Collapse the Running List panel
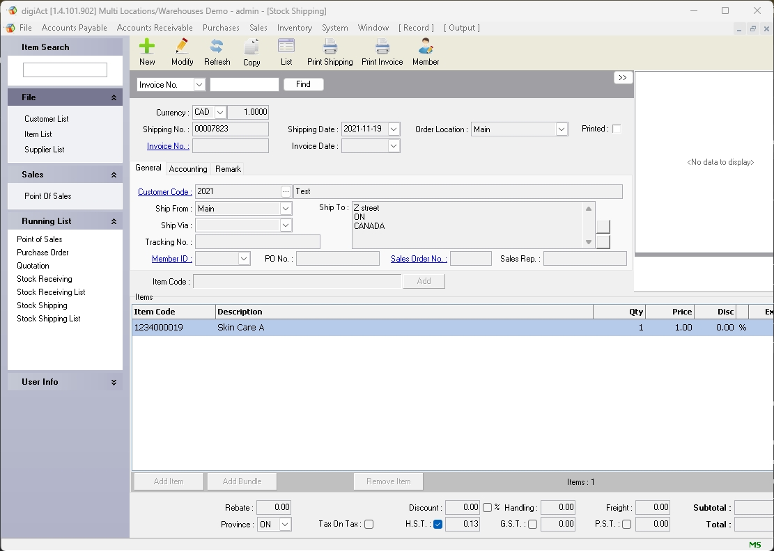The height and width of the screenshot is (551, 774). point(114,221)
